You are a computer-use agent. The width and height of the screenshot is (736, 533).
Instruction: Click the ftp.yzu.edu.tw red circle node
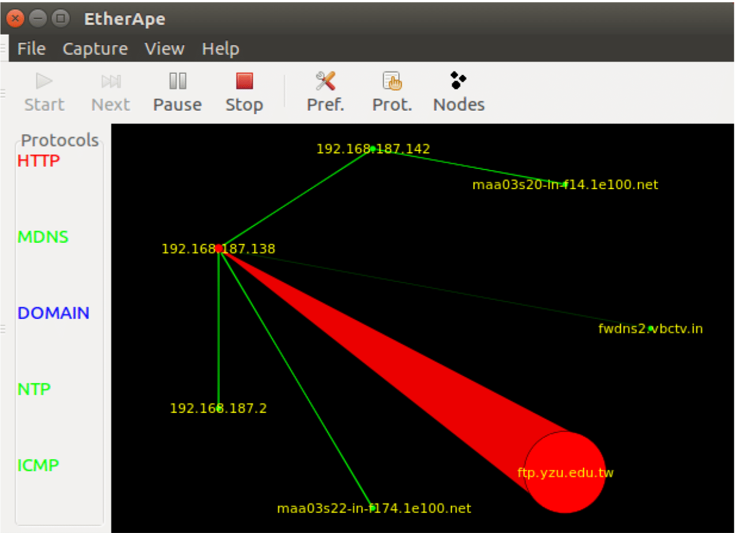tap(565, 472)
